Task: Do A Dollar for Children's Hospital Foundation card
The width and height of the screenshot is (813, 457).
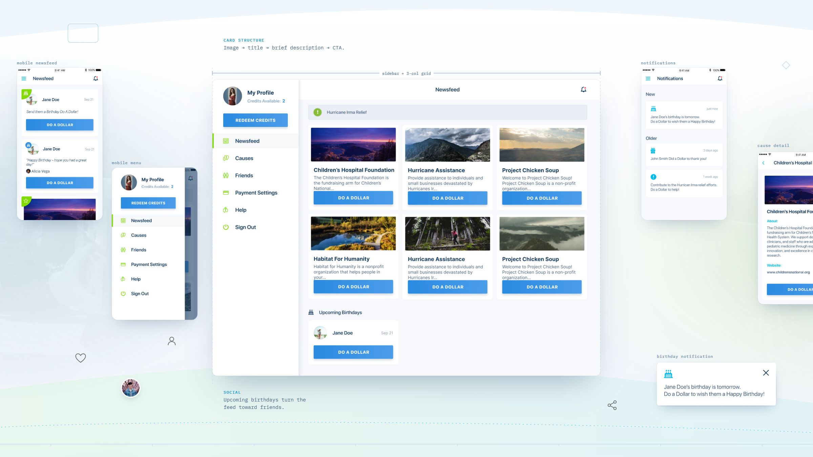Action: click(353, 198)
